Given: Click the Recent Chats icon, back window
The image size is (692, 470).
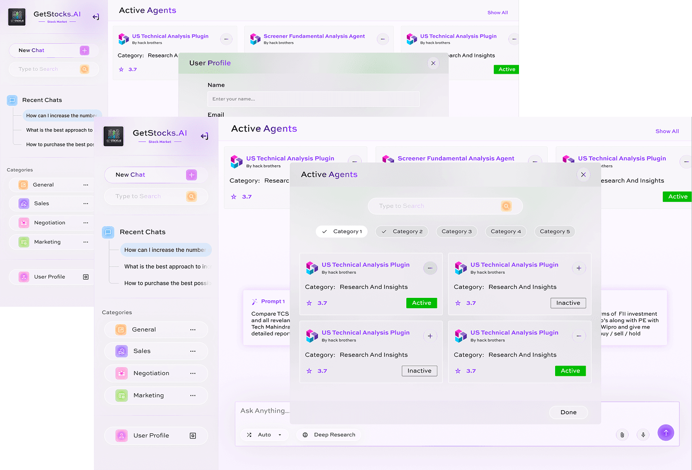Looking at the screenshot, I should pos(12,100).
